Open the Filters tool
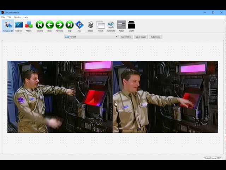Image resolution: width=226 pixels, height=170 pixels. click(29, 26)
